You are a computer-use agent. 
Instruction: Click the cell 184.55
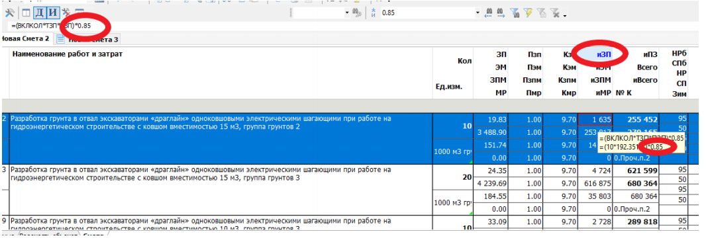click(x=490, y=196)
